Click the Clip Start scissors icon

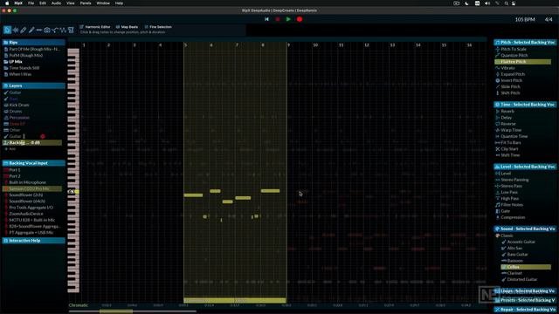(497, 149)
